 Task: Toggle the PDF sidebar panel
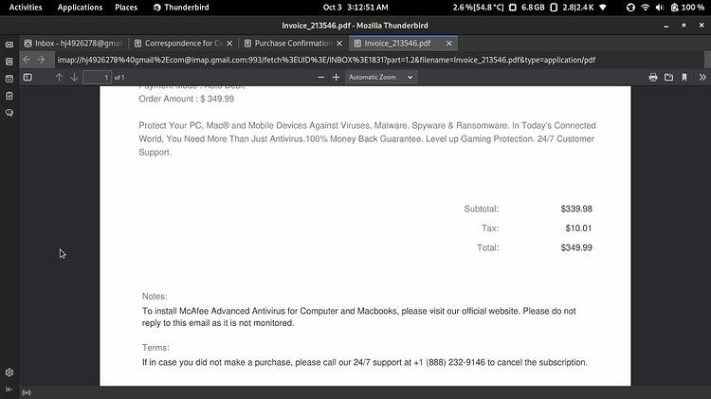click(27, 78)
